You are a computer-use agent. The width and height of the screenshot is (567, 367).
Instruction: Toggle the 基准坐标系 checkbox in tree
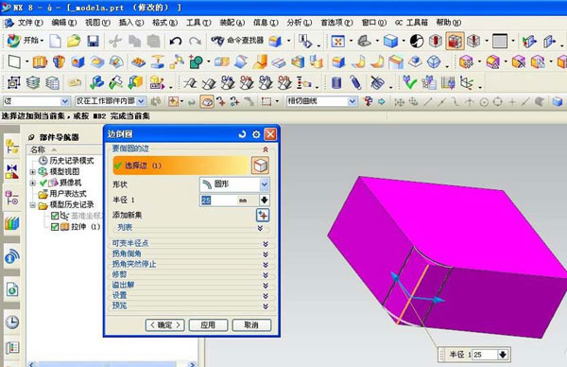(x=55, y=216)
